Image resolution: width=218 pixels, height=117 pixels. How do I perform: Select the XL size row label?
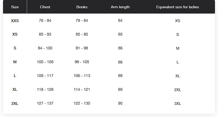tap(15, 89)
